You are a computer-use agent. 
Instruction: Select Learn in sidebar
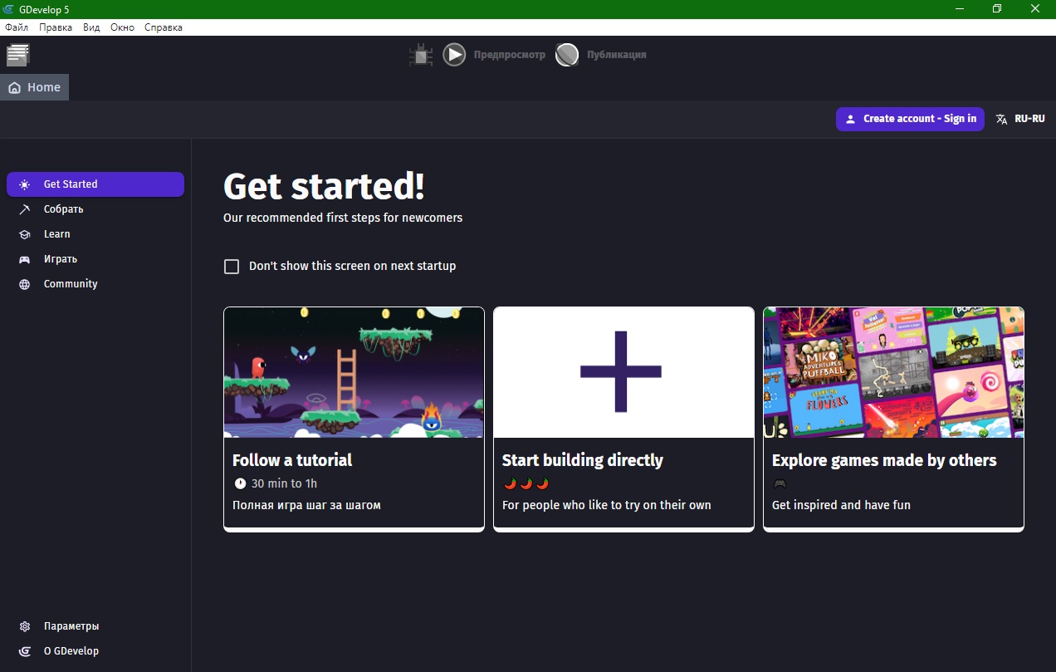click(x=95, y=234)
